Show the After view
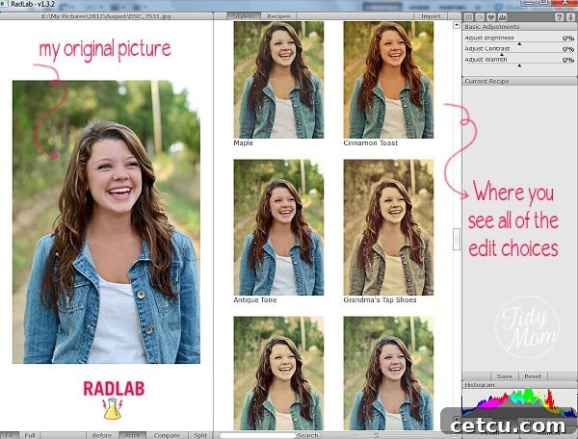Viewport: 578px width, 439px height. [132, 435]
